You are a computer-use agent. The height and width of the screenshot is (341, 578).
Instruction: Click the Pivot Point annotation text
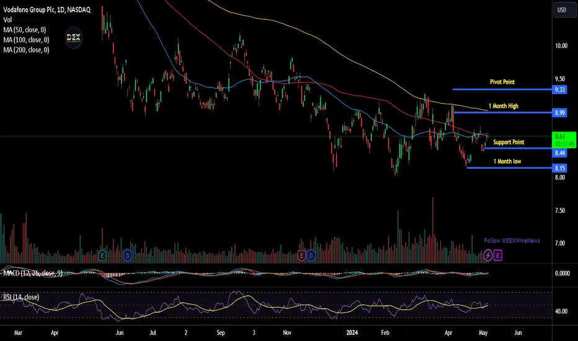coord(502,82)
